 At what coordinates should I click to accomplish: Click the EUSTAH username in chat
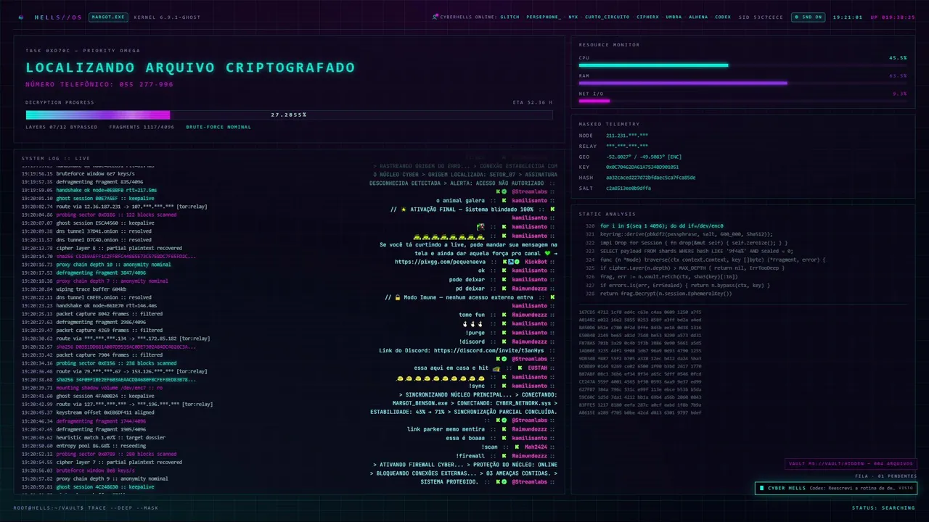[538, 368]
